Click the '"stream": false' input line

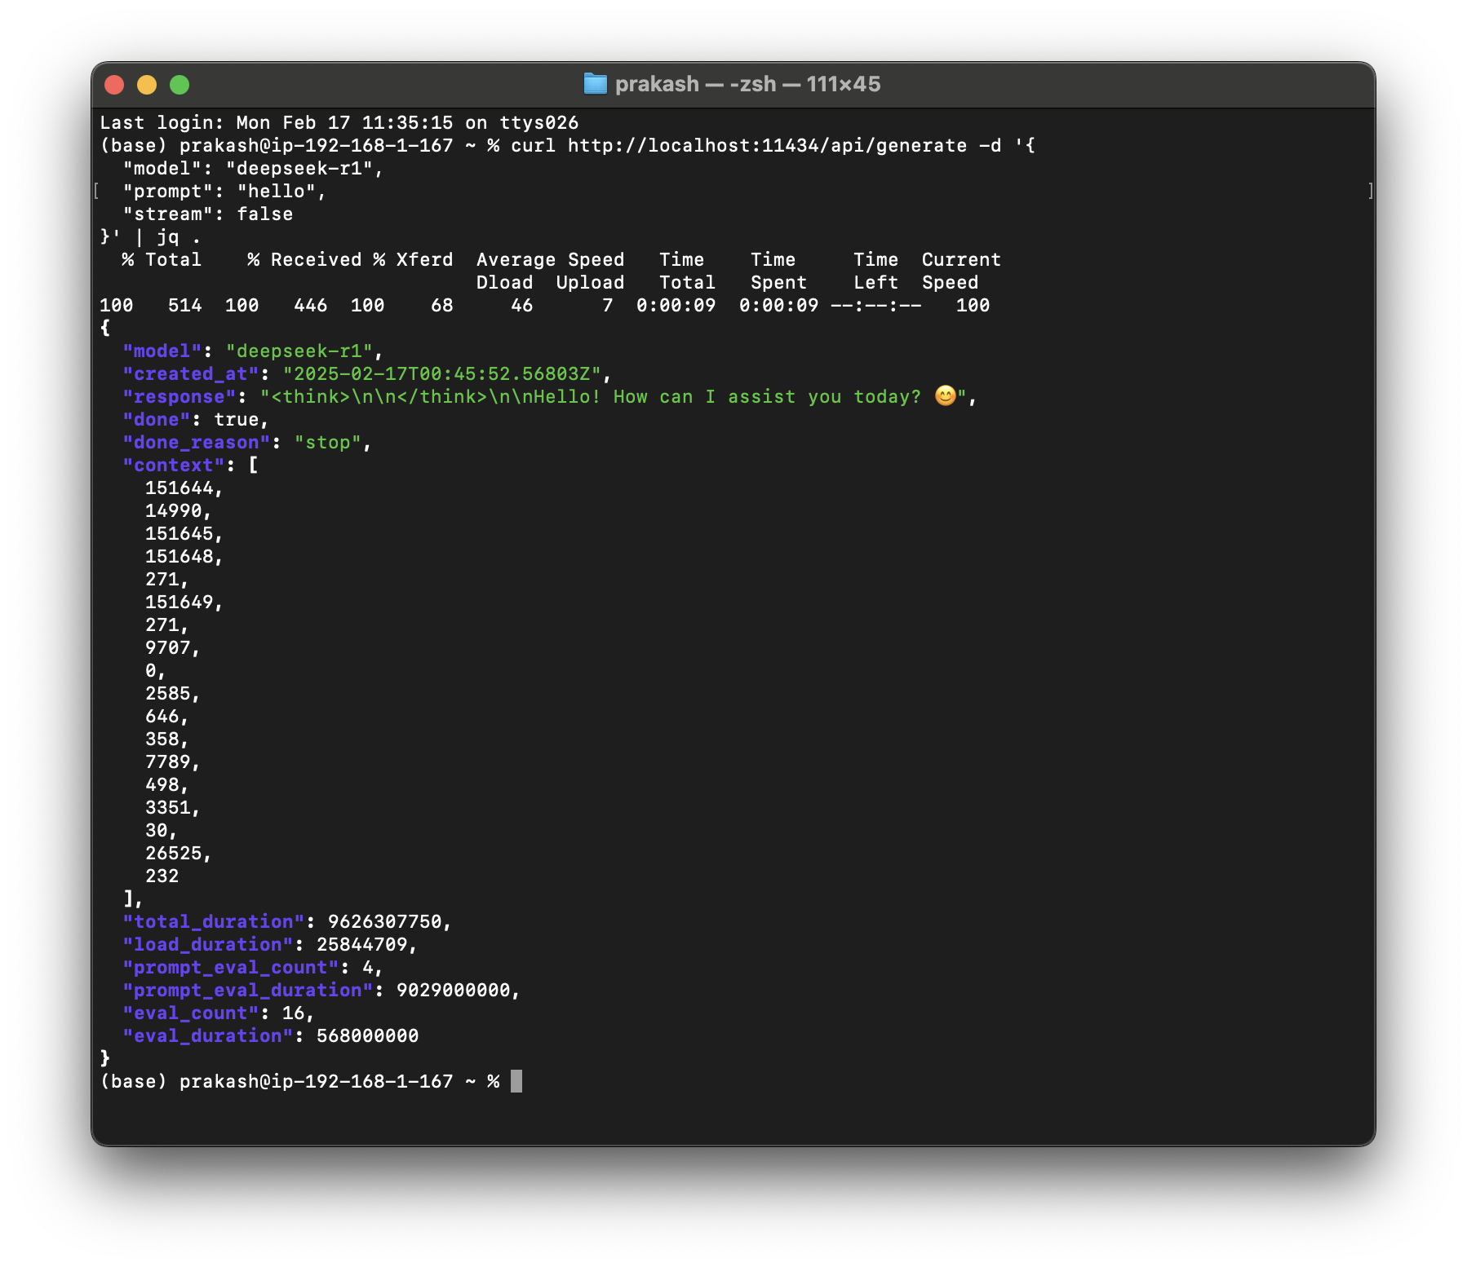pyautogui.click(x=208, y=214)
